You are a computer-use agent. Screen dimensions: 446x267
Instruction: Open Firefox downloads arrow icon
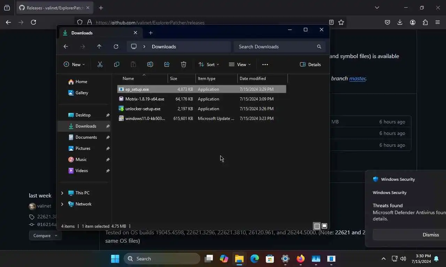coord(400,22)
